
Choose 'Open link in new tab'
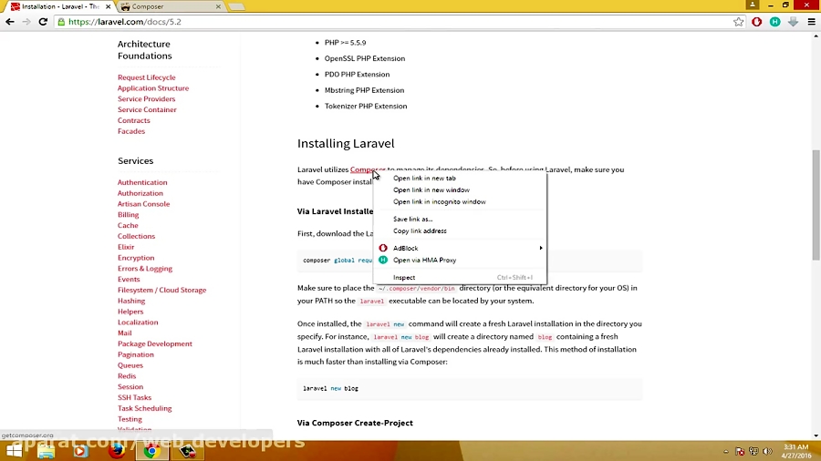424,179
